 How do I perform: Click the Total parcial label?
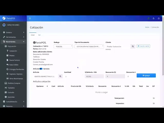[x=119, y=98]
